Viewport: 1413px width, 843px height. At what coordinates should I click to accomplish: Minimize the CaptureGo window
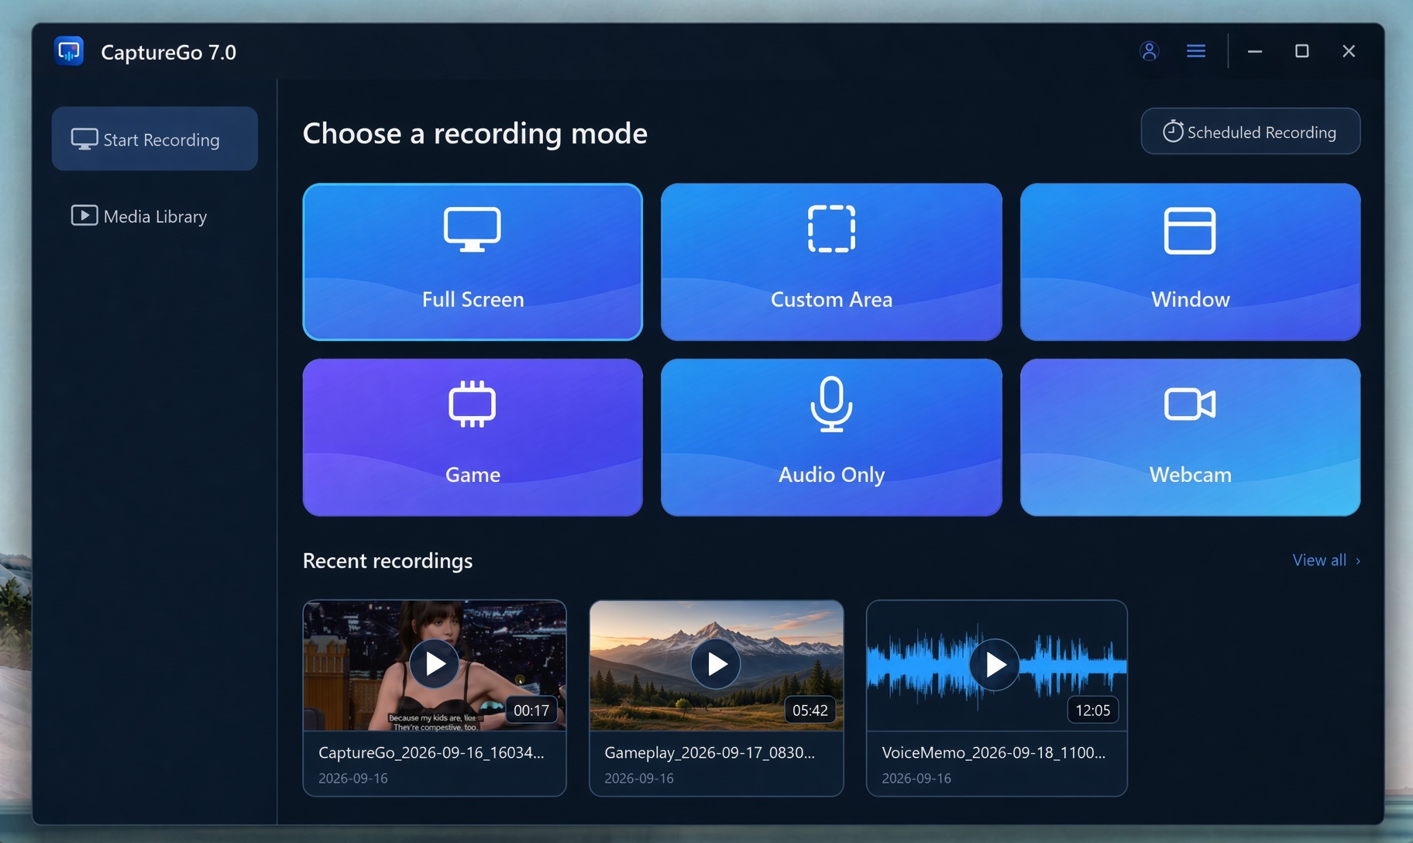[1255, 51]
